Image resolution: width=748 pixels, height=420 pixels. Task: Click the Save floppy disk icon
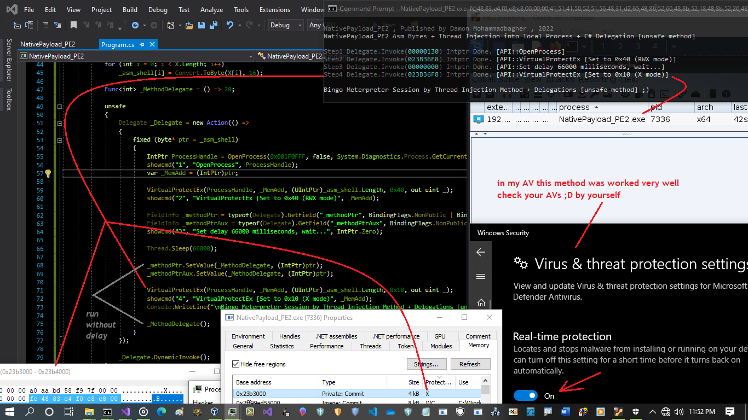pyautogui.click(x=201, y=25)
